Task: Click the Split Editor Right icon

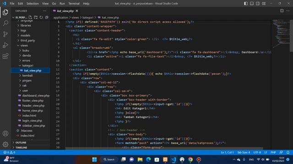Action: coord(282,11)
